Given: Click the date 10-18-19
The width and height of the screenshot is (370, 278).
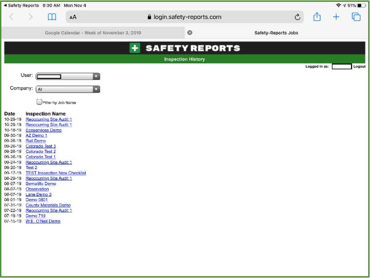Looking at the screenshot, I should click(x=13, y=130).
